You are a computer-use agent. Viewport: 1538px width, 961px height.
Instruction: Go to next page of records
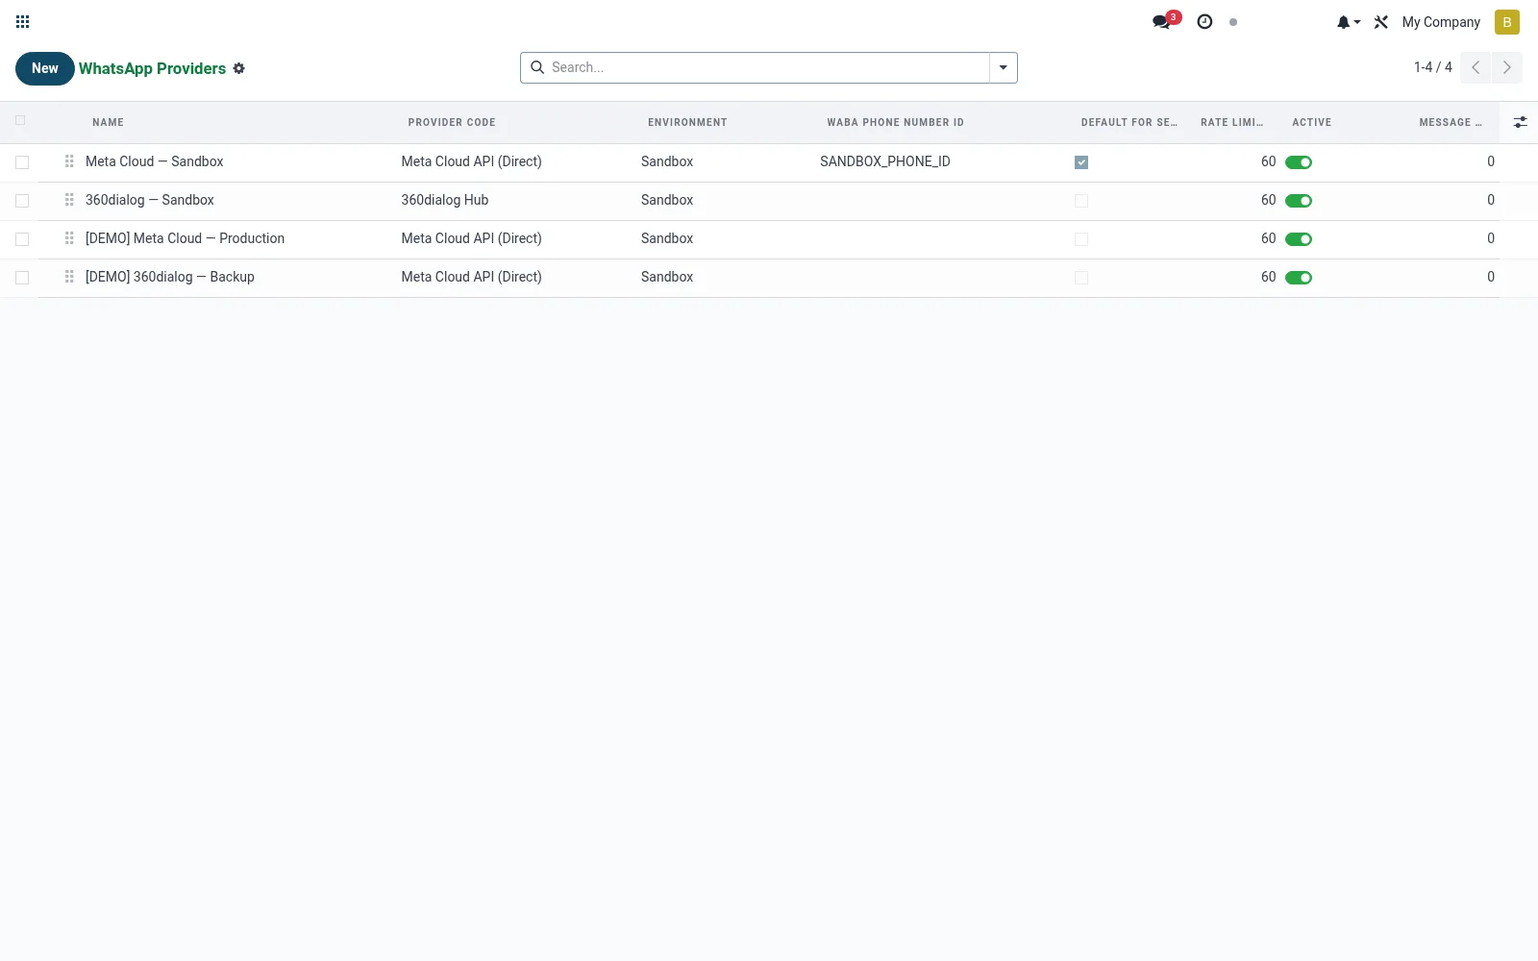tap(1506, 67)
